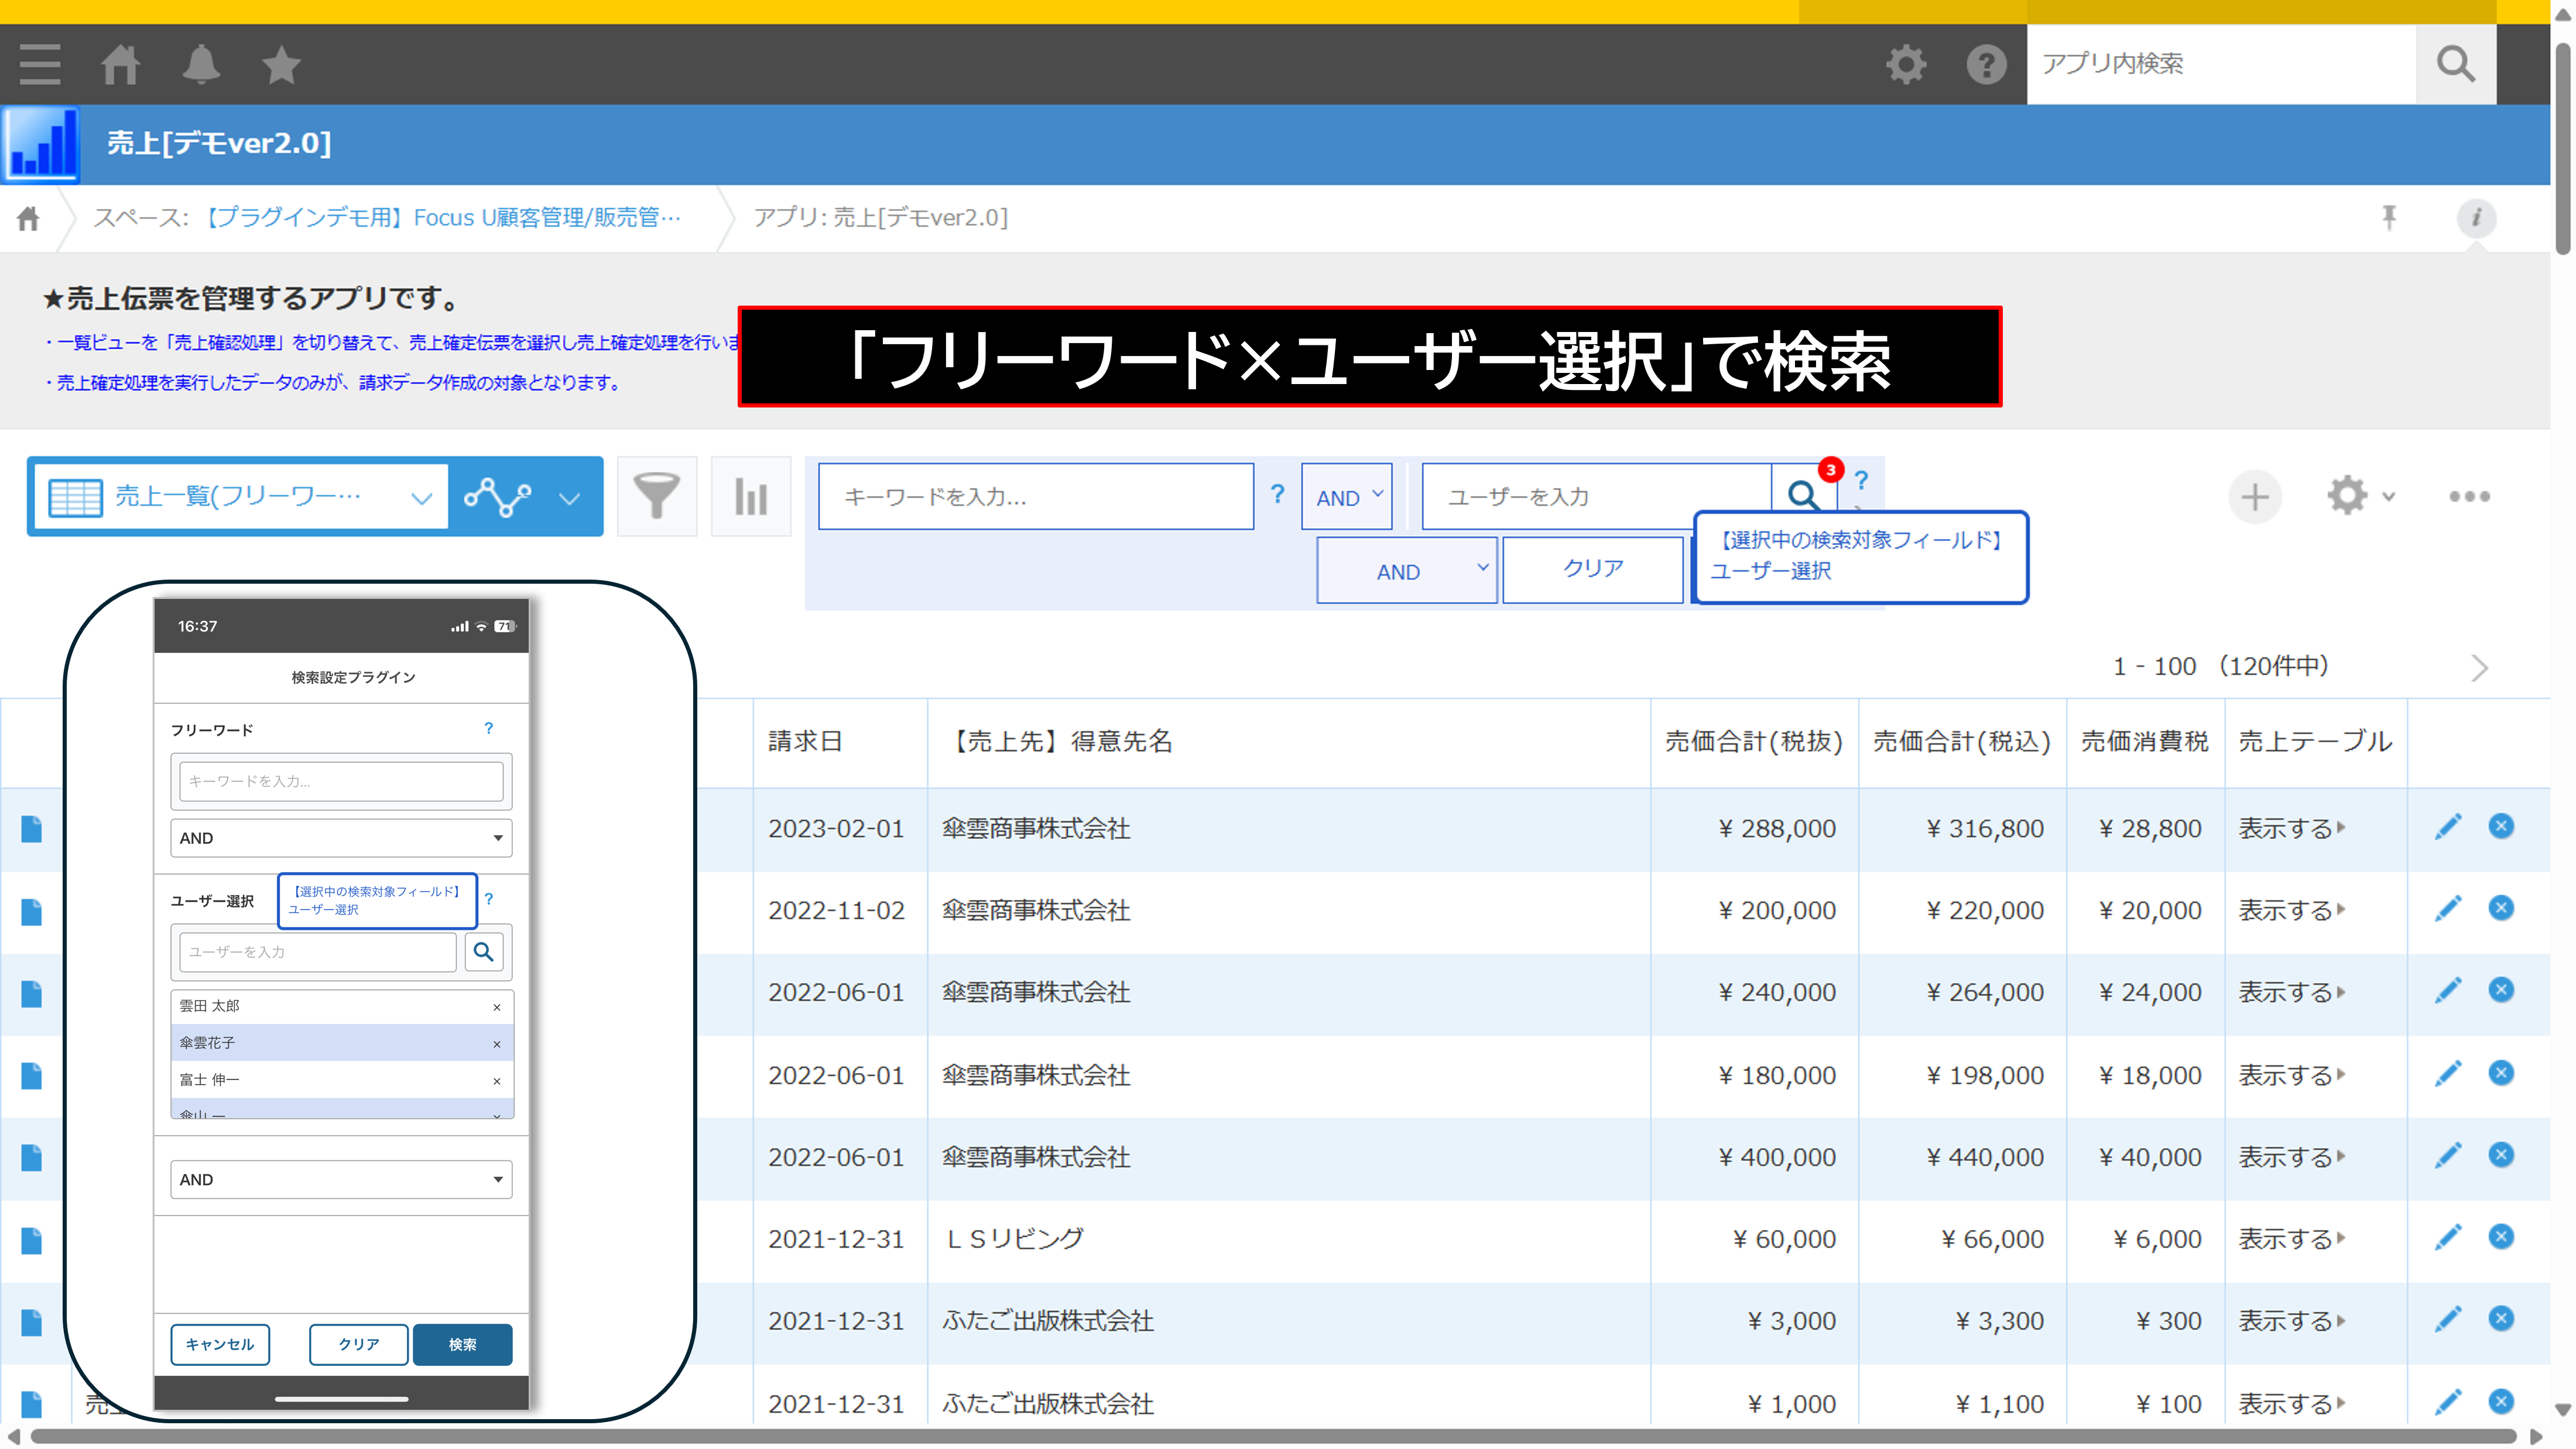Click the help icon beside the user search
Screen dimensions: 2576x1449
[1861, 480]
